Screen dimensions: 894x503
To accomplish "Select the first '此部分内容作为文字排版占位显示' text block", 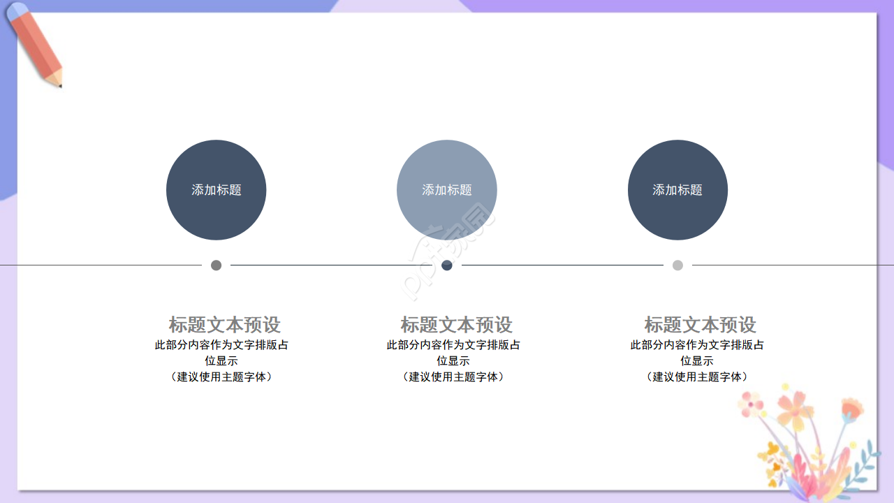I will click(223, 352).
